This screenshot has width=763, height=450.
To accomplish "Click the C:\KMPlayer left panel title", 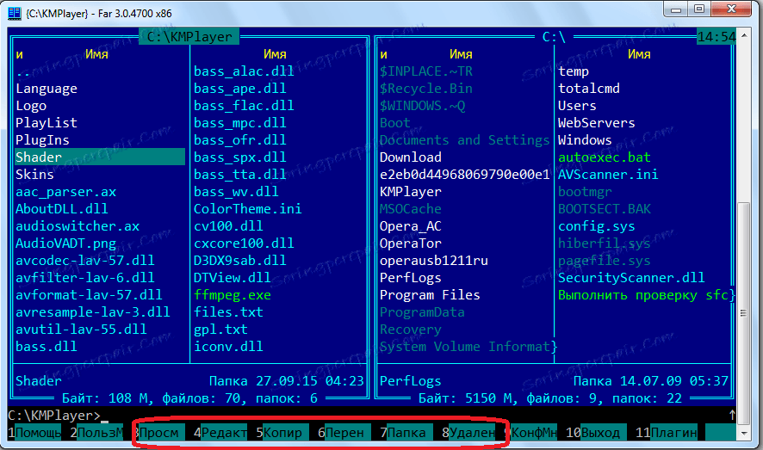I will click(189, 37).
